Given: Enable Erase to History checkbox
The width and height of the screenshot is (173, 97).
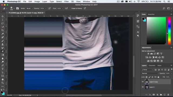Looking at the screenshot, I should 70,8.
